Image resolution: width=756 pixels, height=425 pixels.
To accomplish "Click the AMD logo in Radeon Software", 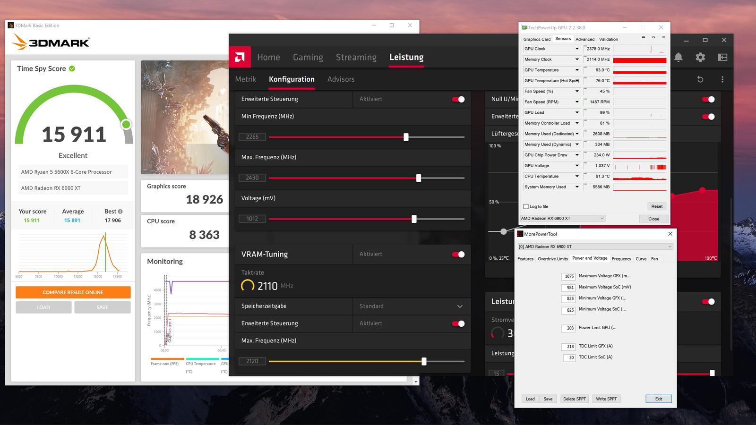I will point(240,57).
